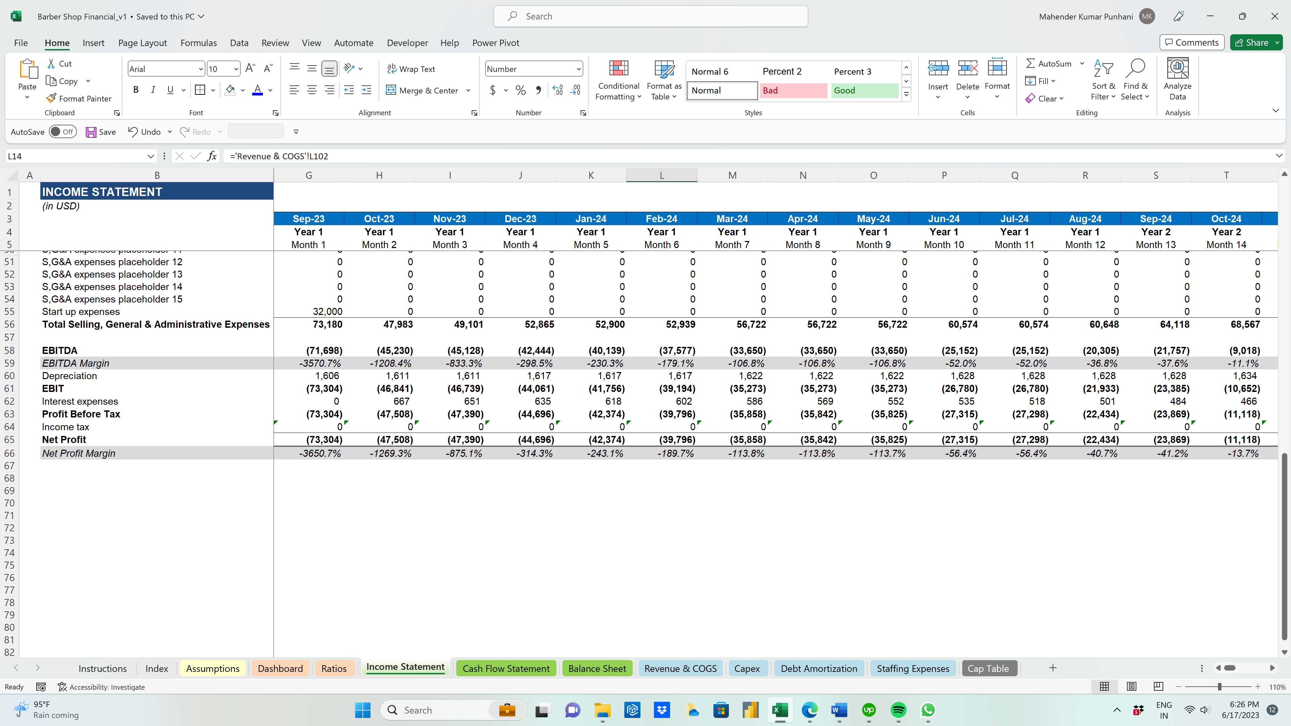The height and width of the screenshot is (726, 1291).
Task: Open Conditional Formatting options
Action: [x=619, y=80]
